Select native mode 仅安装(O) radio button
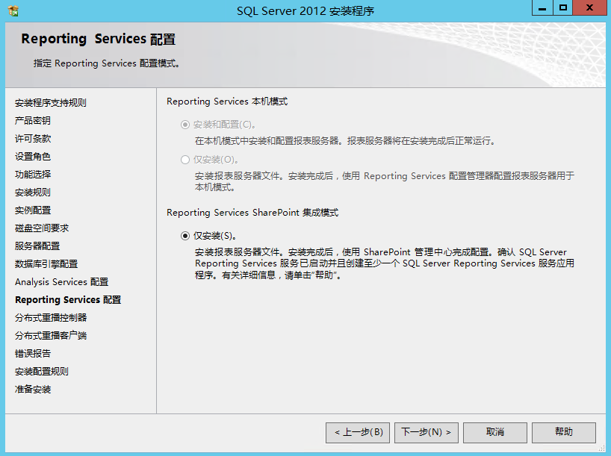Screen dimensions: 611x456 coord(185,160)
